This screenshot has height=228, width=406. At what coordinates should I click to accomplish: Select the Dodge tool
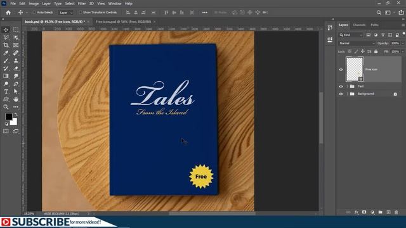coord(6,84)
